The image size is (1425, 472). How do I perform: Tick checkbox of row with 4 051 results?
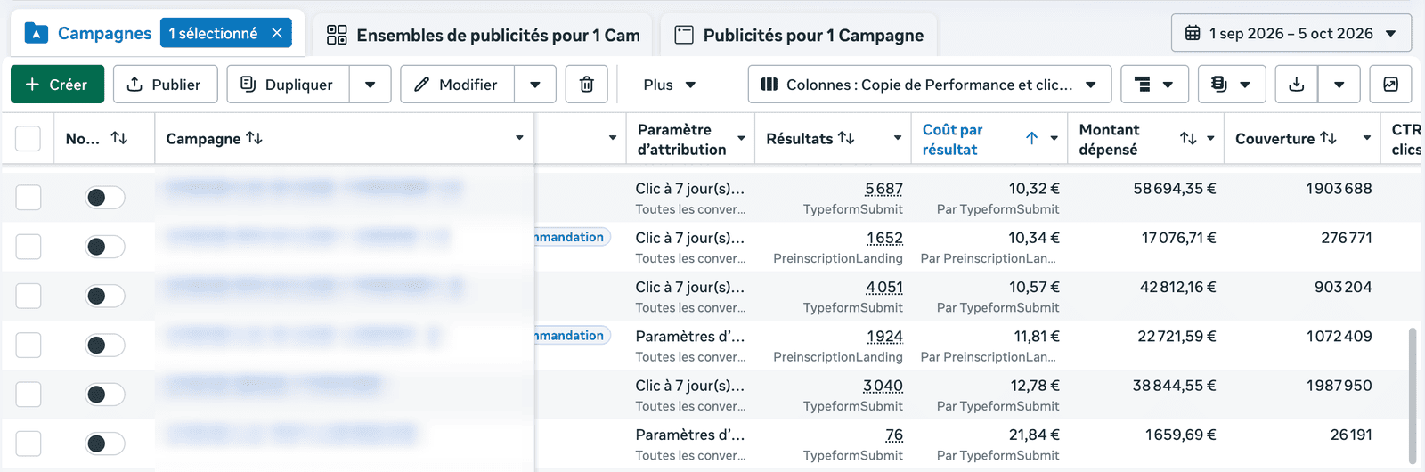pos(28,296)
